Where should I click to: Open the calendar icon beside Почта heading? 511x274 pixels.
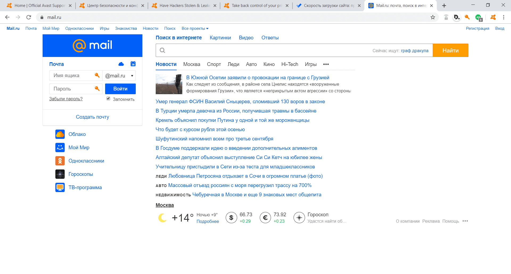pos(133,64)
